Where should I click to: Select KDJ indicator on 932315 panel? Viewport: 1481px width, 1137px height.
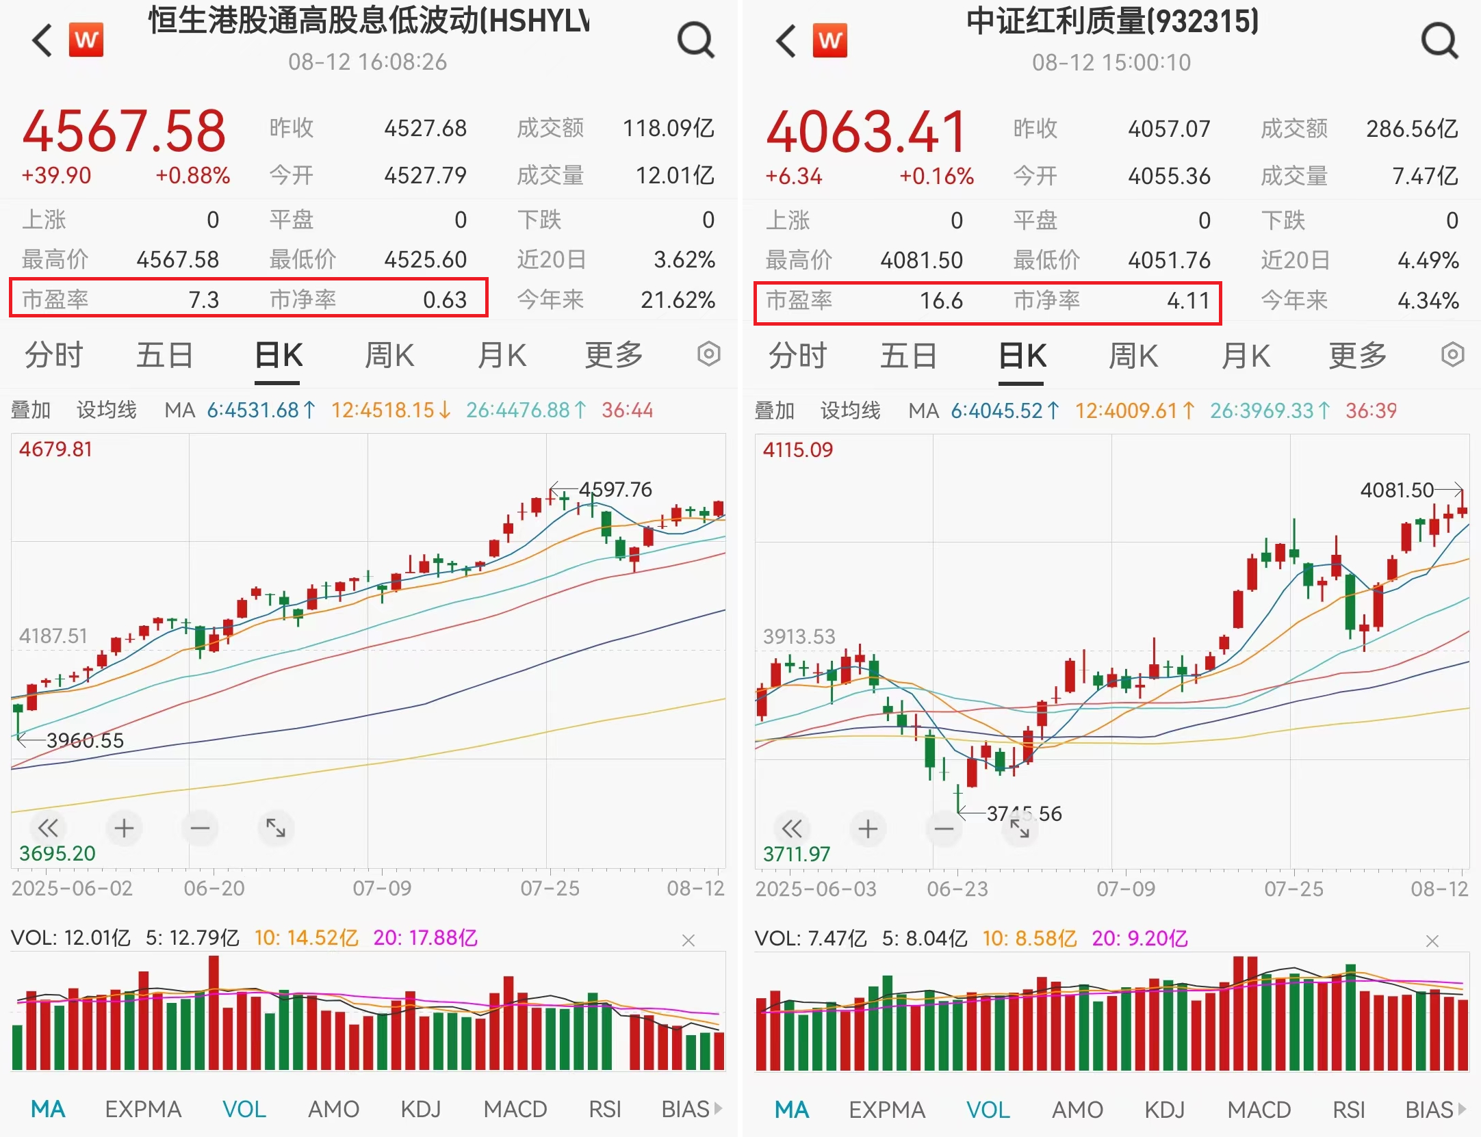click(x=1165, y=1109)
